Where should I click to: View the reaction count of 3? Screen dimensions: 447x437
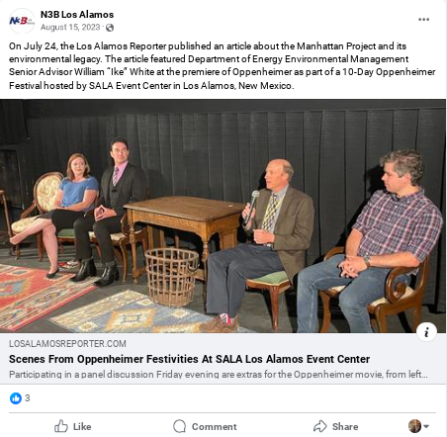pos(28,398)
